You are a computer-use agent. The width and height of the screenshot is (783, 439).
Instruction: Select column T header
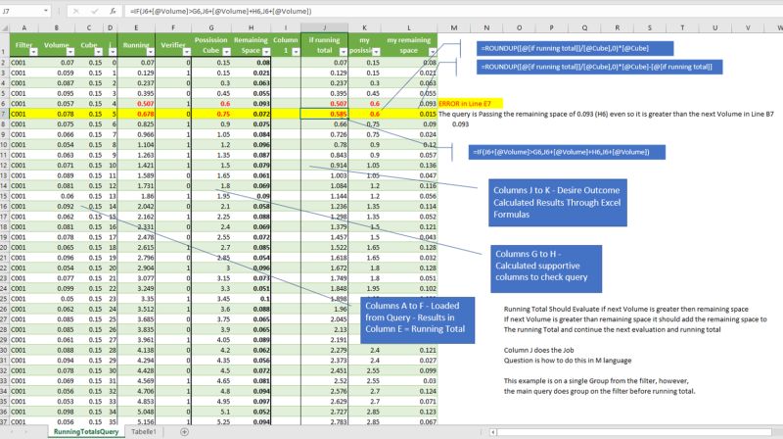(x=682, y=28)
